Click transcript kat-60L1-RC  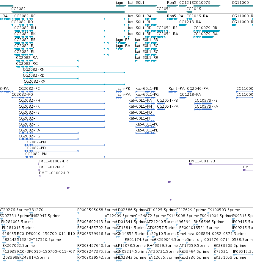[x=147, y=52]
